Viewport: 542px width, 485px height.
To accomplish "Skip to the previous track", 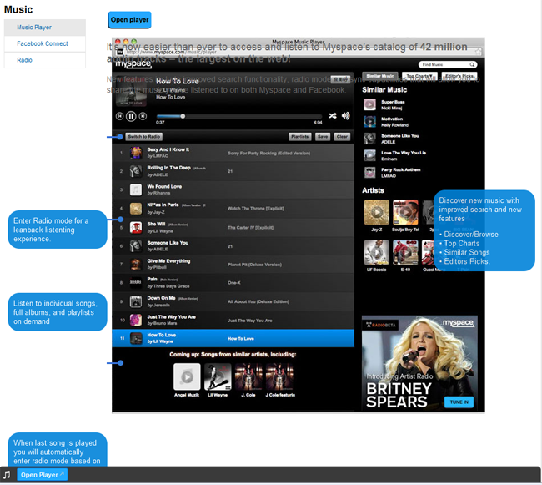I will [x=119, y=116].
